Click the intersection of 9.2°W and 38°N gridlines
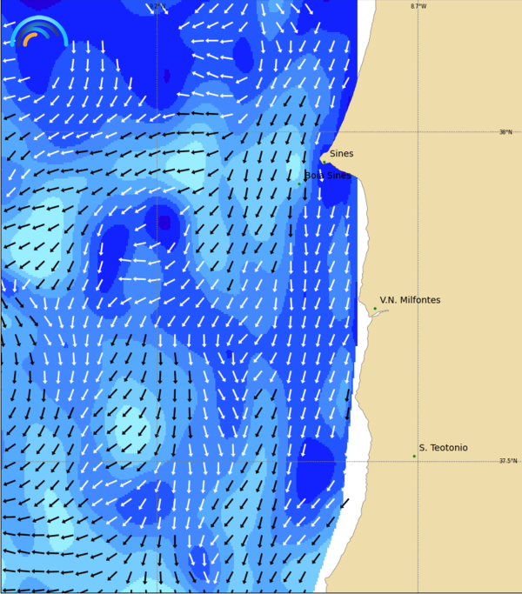The height and width of the screenshot is (594, 522). (x=157, y=132)
